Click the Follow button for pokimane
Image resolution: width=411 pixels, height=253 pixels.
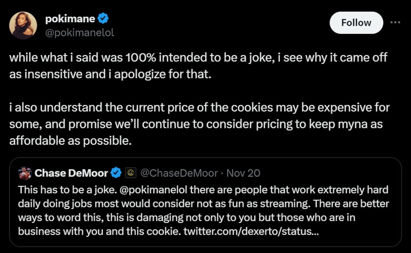pyautogui.click(x=356, y=23)
